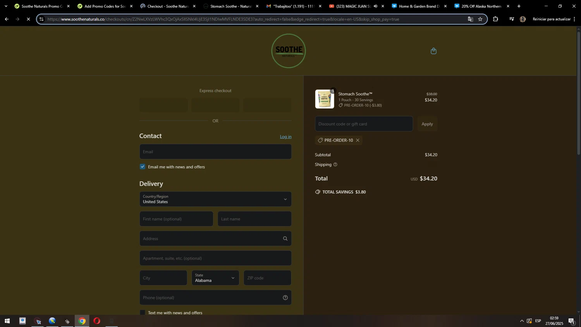This screenshot has width=581, height=327.
Task: Open the tab search dropdown arrow
Action: (x=6, y=6)
